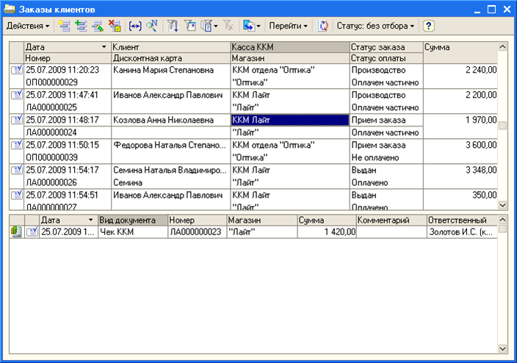Viewport: 517px width, 363px height.
Task: Click the highlighted ККМ Лайт cell
Action: [290, 120]
